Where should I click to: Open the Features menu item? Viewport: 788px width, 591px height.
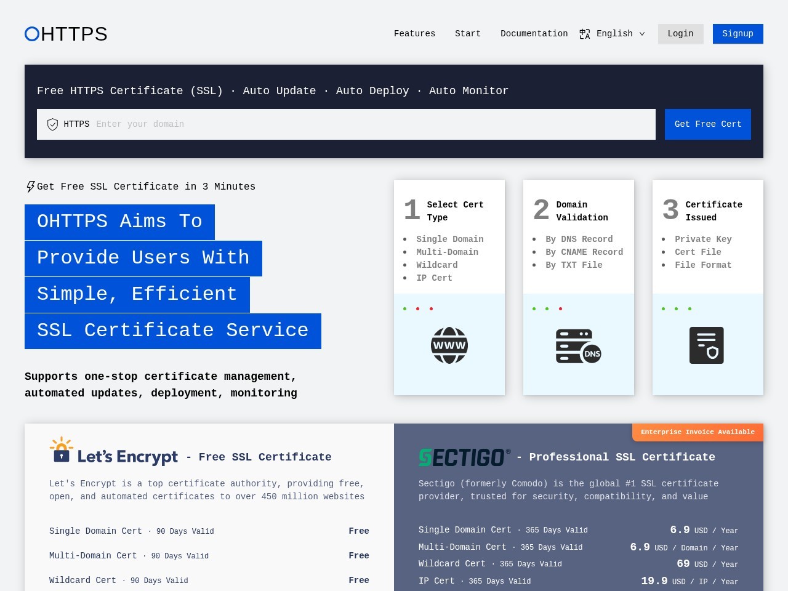[x=414, y=34]
